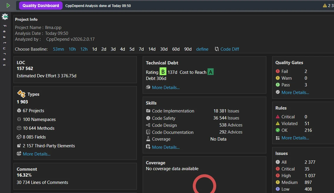Click the Code Design diagram icon
334x193 pixels.
pyautogui.click(x=148, y=125)
